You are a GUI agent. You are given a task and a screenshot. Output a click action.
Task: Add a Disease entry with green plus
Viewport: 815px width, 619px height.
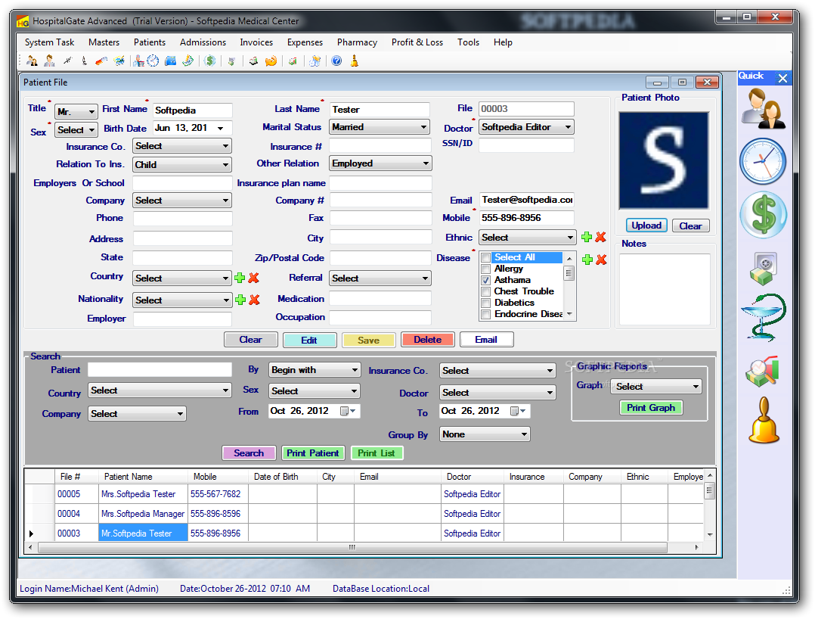[587, 260]
